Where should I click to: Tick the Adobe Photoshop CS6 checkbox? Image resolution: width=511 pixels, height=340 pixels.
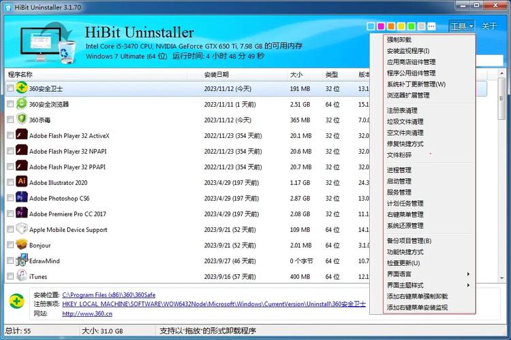(x=10, y=197)
